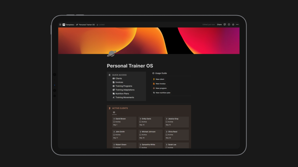The image size is (298, 167).
Task: Tick Archive checkbox for David Brown
Action: tap(114, 122)
